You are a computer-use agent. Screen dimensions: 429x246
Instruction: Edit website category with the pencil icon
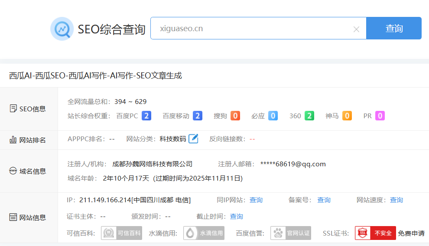pos(193,139)
